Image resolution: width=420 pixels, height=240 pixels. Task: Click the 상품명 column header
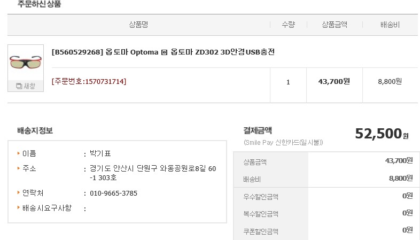138,25
